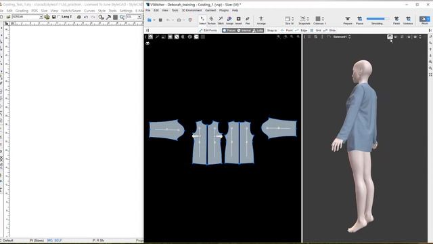Click the save disk icon in StyleCAD toolbar
The height and width of the screenshot is (244, 433).
pos(54,17)
